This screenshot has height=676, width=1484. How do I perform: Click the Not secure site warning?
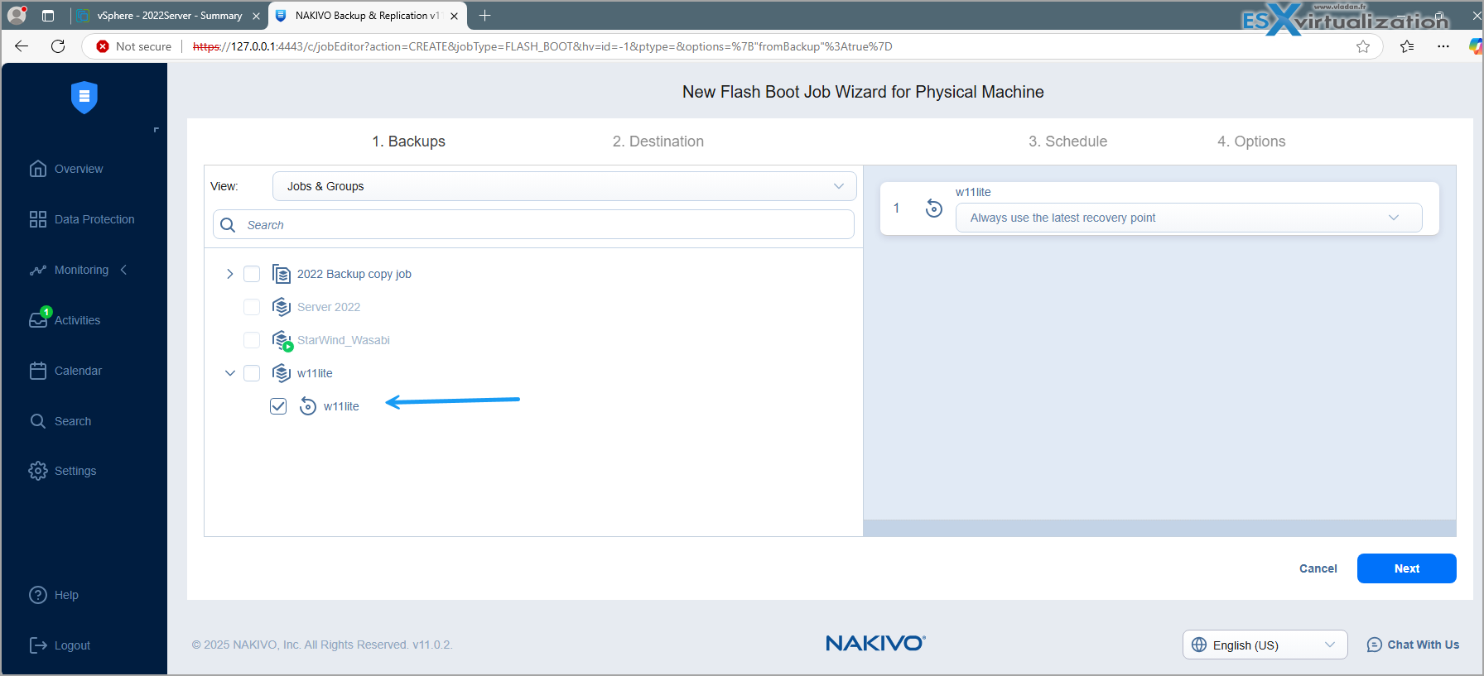134,46
